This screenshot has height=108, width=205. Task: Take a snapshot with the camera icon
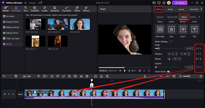[x=140, y=71]
